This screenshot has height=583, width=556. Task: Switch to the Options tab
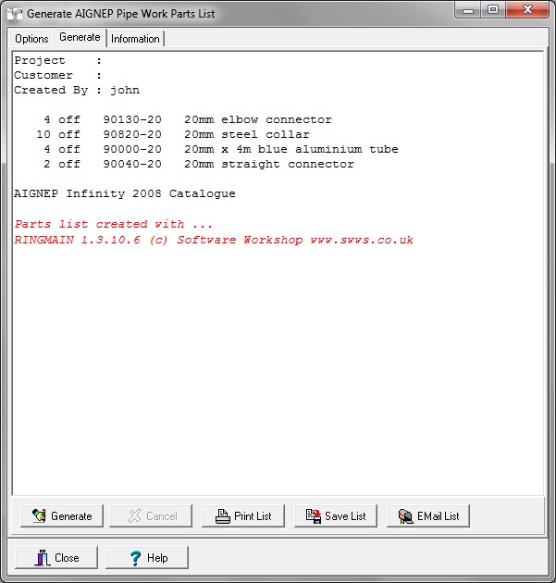[x=31, y=39]
